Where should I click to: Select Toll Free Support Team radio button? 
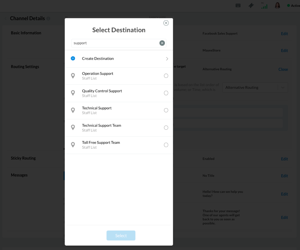click(166, 145)
